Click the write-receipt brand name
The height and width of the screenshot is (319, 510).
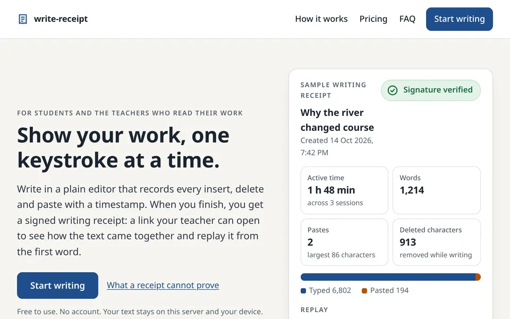point(61,19)
